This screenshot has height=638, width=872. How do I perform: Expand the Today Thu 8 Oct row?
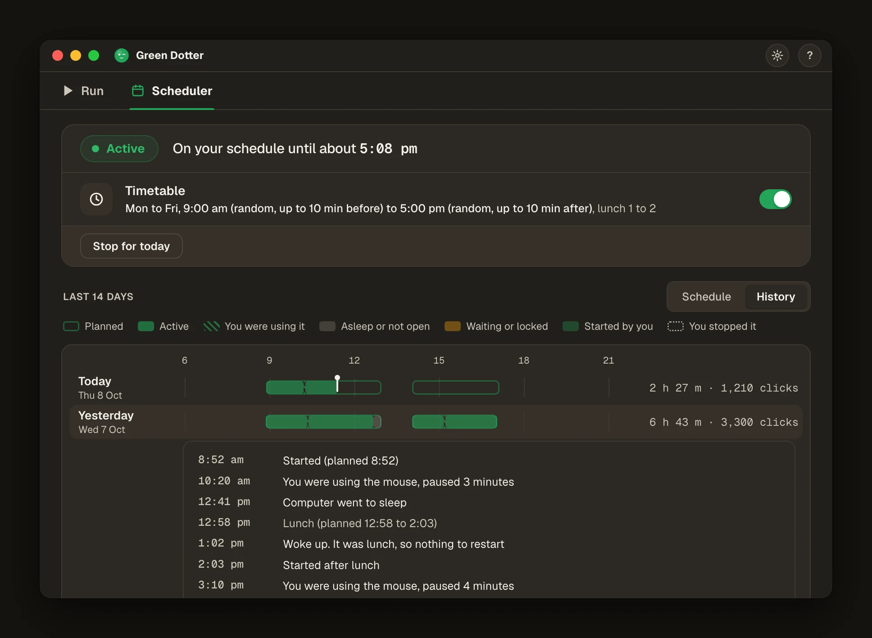coord(436,388)
